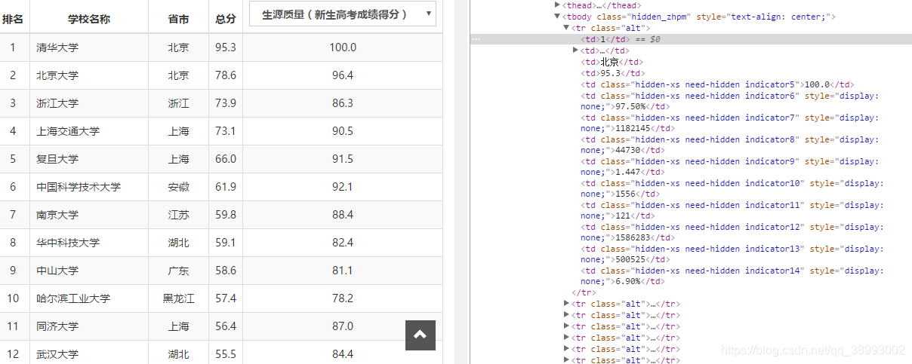The width and height of the screenshot is (912, 364).
Task: Click the closing </tr> tag line
Action: tap(584, 292)
